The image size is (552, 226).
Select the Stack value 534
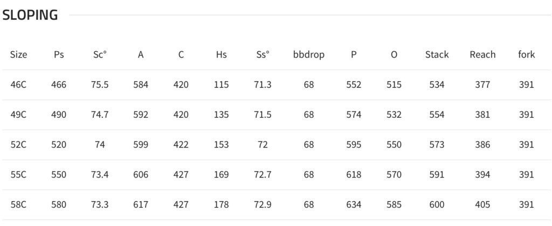point(437,84)
